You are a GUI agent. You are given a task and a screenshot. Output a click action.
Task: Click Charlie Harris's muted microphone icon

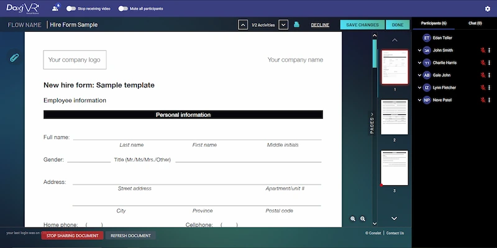(483, 63)
